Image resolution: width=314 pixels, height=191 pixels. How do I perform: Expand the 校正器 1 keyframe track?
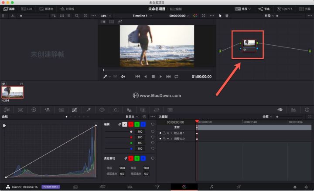point(171,133)
